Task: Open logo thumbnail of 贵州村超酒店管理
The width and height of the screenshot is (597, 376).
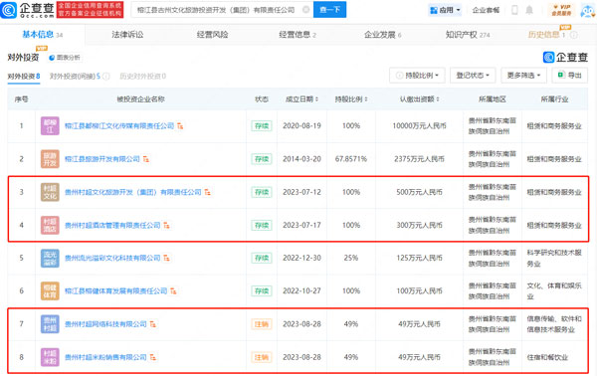Action: click(x=50, y=225)
